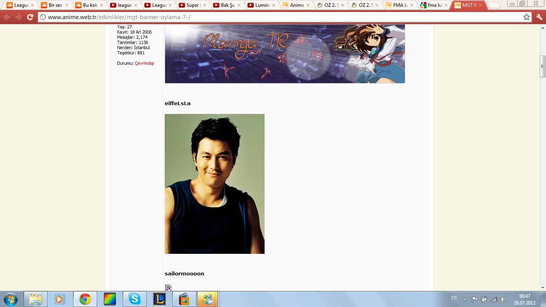546x307 pixels.
Task: Open a new tab with the new-tab button
Action: point(494,6)
